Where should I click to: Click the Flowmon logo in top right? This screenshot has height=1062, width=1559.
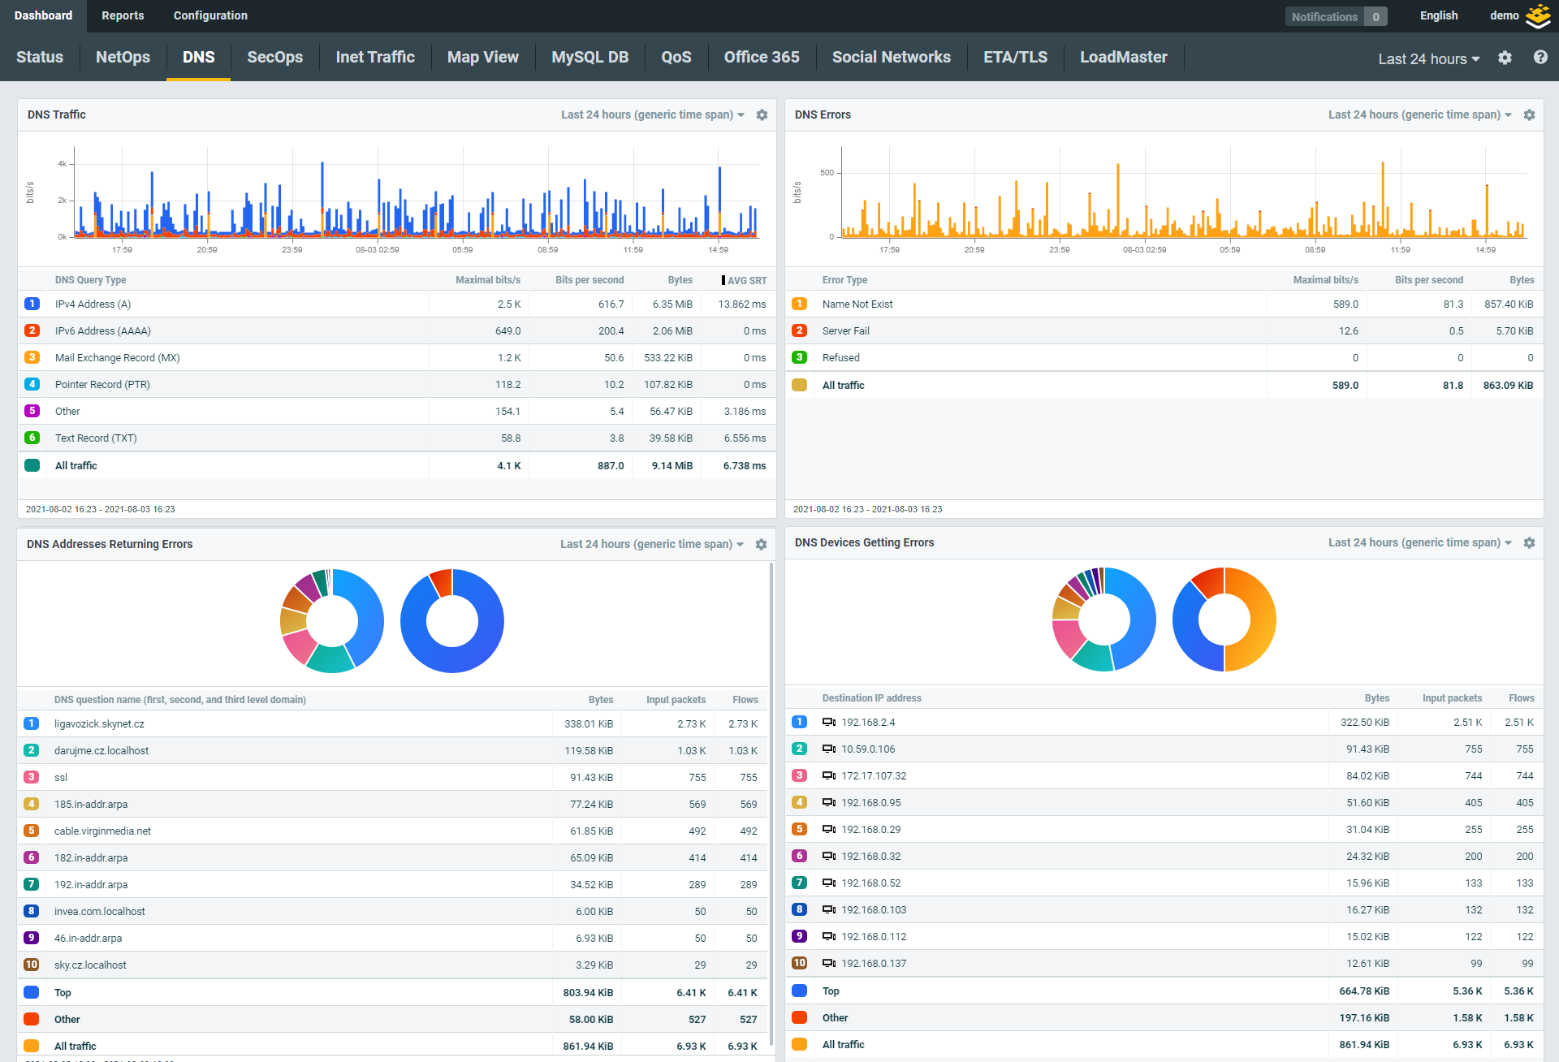point(1538,16)
